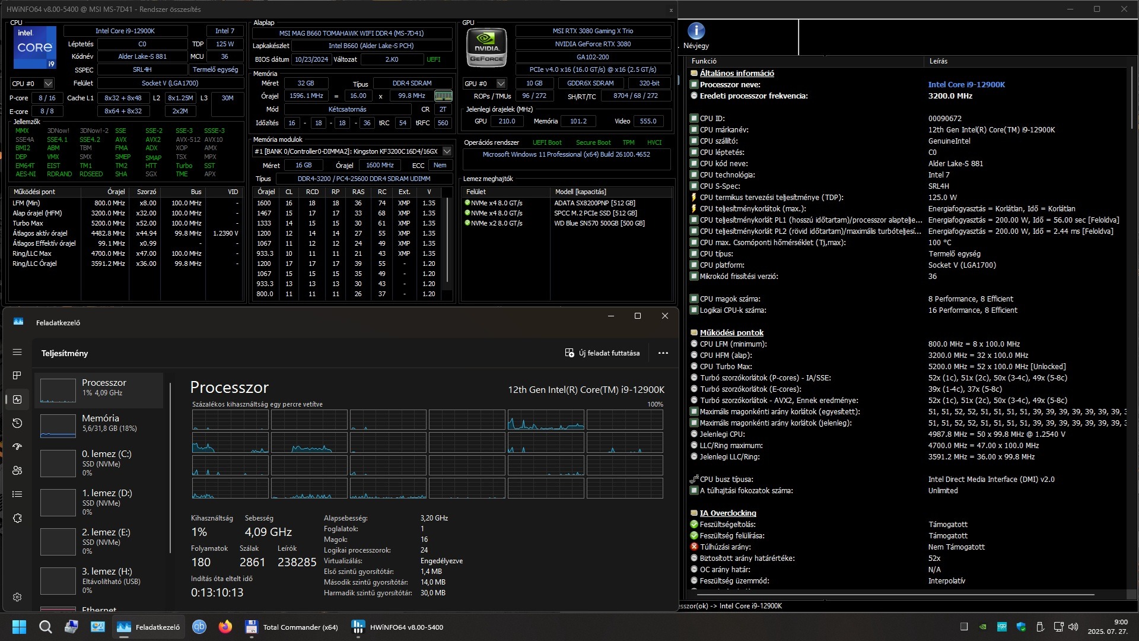Click Általános információ section header
The width and height of the screenshot is (1139, 641).
tap(736, 74)
